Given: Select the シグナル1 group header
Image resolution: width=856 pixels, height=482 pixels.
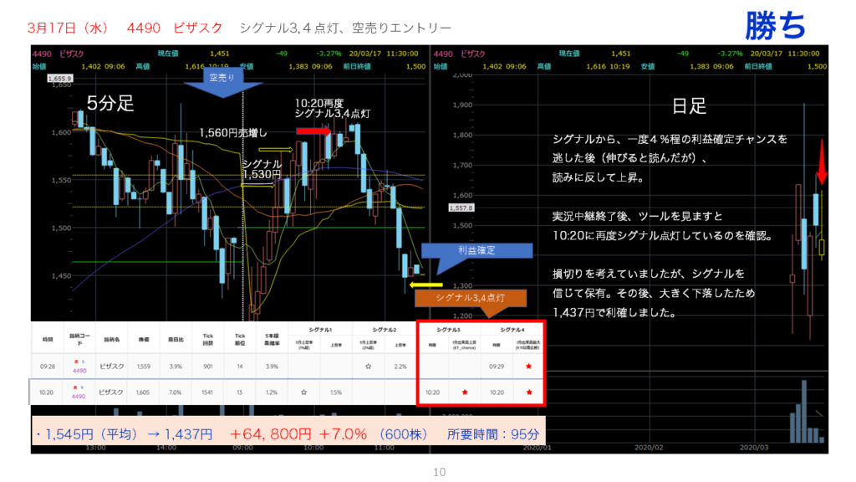Looking at the screenshot, I should click(320, 330).
